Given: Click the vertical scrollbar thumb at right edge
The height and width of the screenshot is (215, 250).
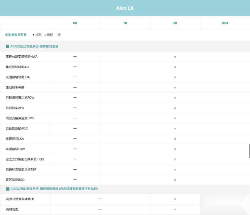Looking at the screenshot, I should pyautogui.click(x=249, y=151).
